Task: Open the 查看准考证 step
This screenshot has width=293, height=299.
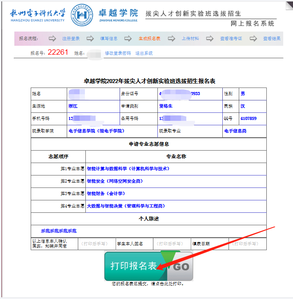Action: point(231,39)
